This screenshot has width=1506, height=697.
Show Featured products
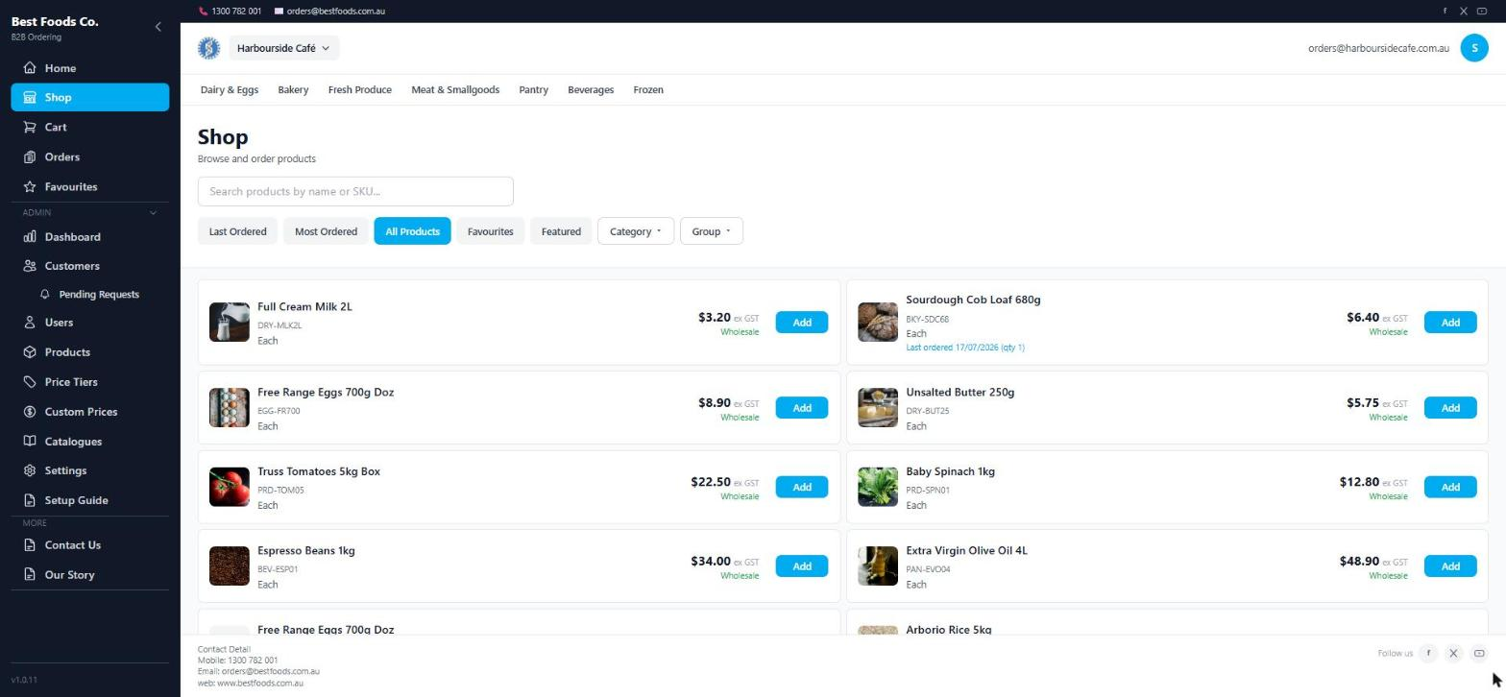(x=561, y=231)
